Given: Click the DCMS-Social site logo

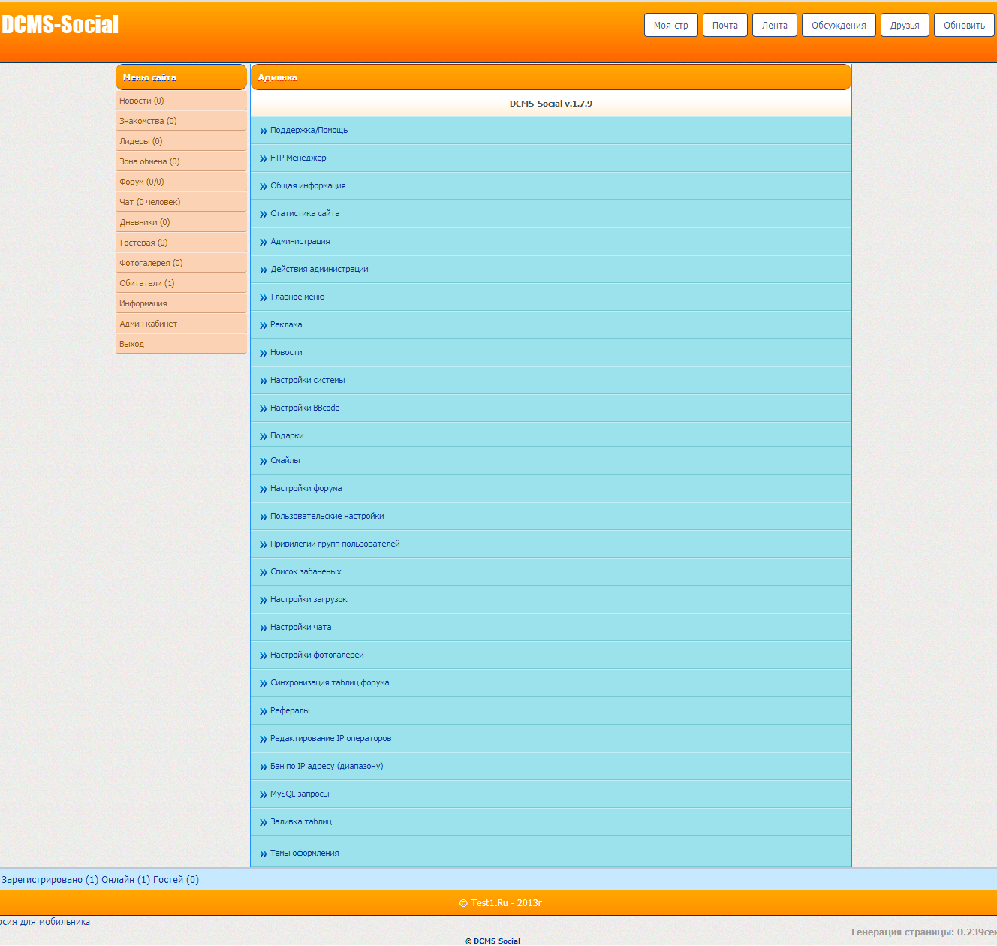Looking at the screenshot, I should point(60,25).
